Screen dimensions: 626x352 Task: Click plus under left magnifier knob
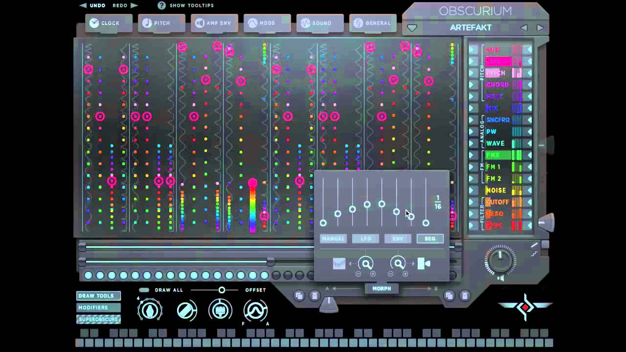(x=373, y=274)
